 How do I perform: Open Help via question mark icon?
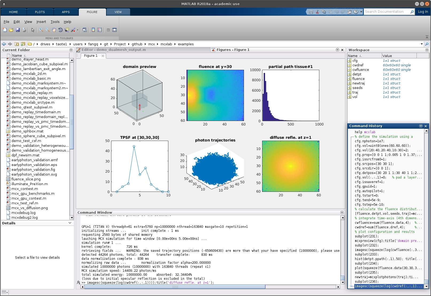click(x=356, y=12)
